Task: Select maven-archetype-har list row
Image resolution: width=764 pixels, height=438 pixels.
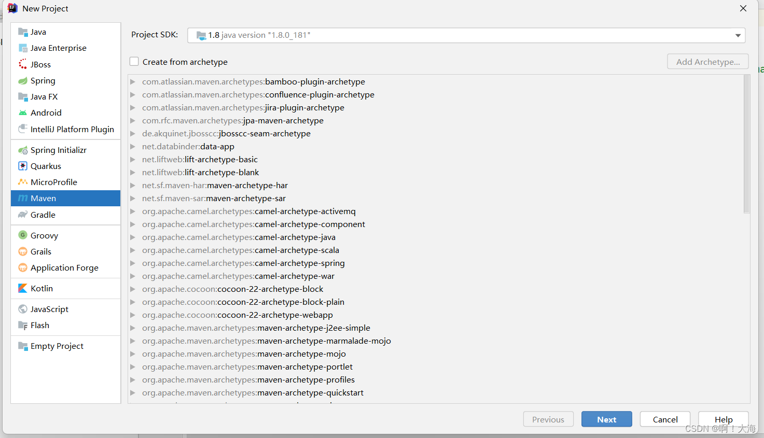Action: point(436,186)
